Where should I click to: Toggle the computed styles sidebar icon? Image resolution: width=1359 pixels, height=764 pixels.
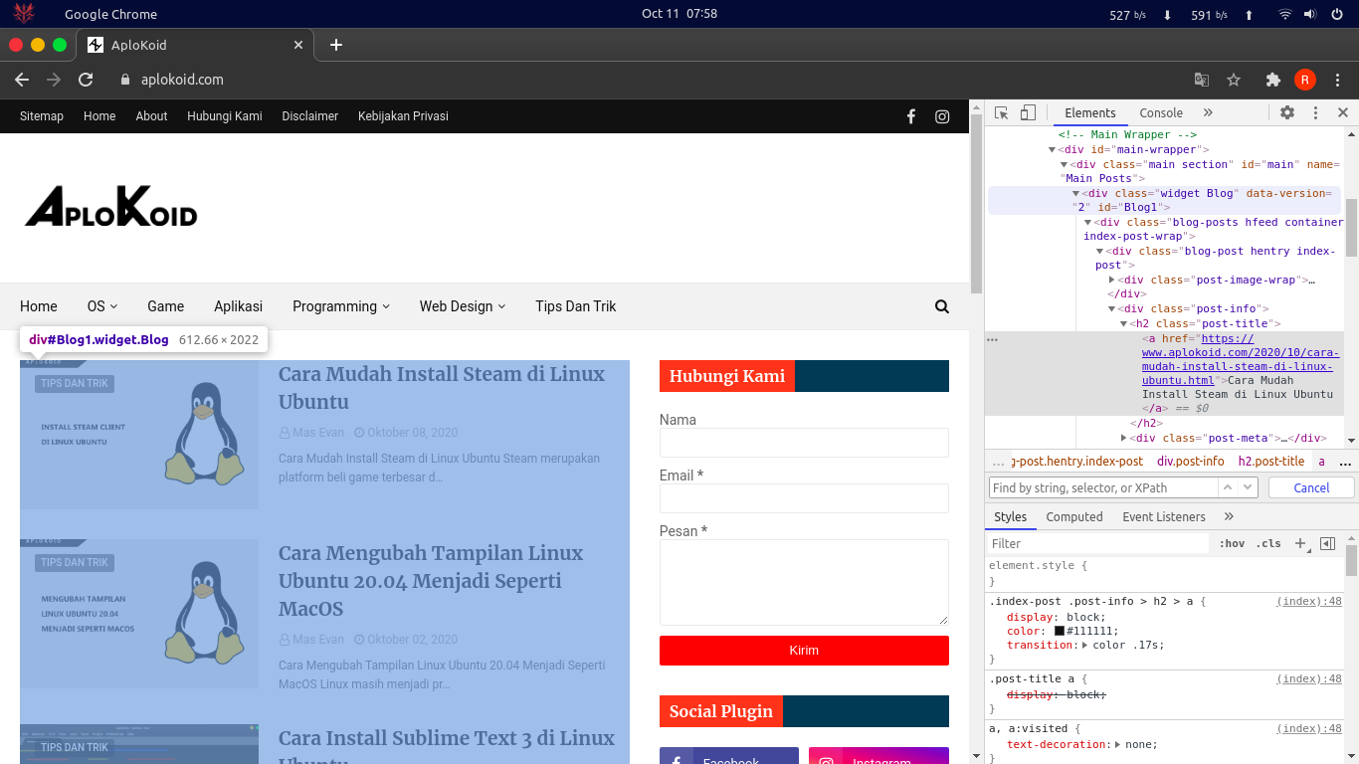point(1327,544)
